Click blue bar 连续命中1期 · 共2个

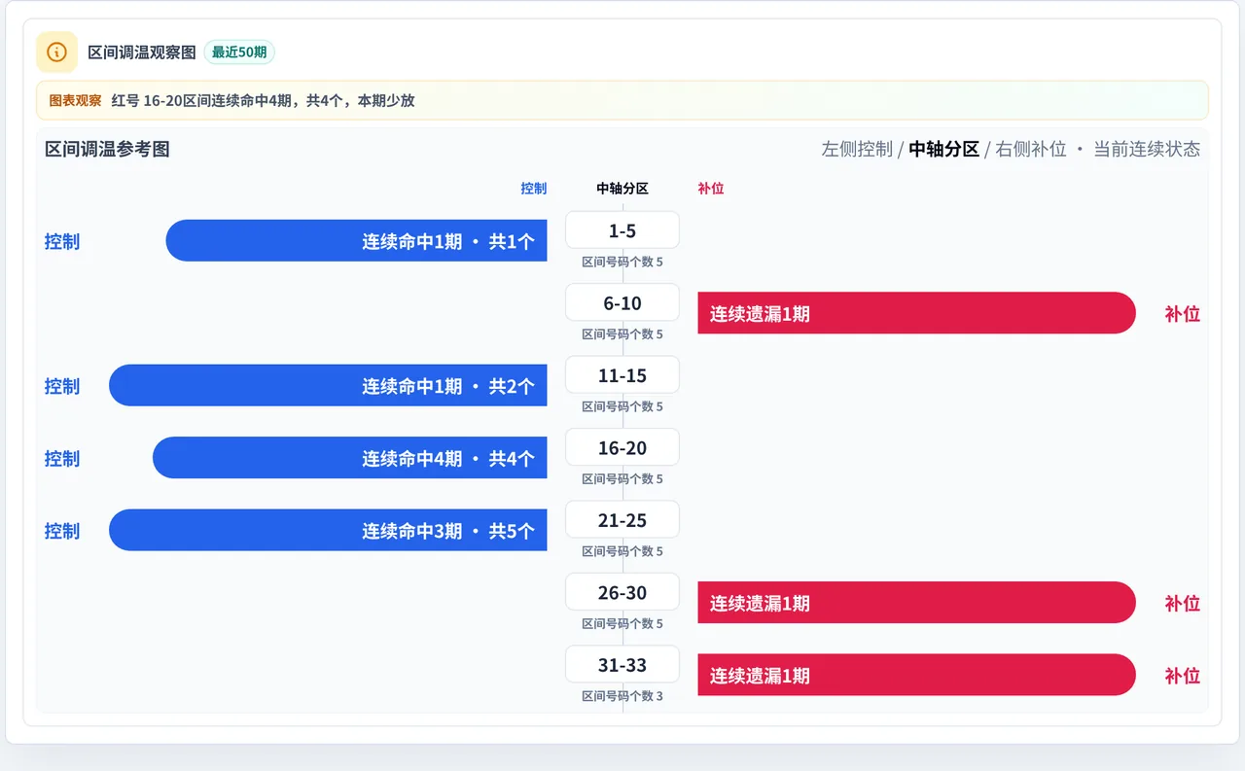coord(328,386)
